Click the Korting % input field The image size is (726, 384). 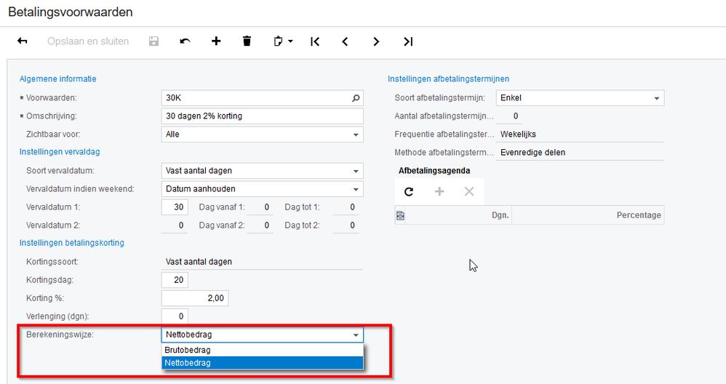coord(195,297)
